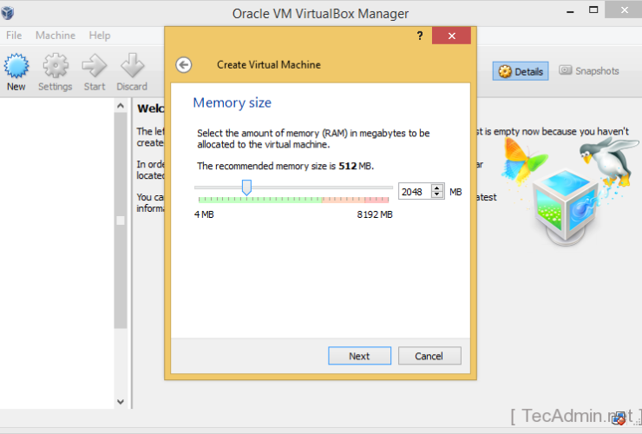Click the memory size slider handle
642x434 pixels.
[x=246, y=187]
